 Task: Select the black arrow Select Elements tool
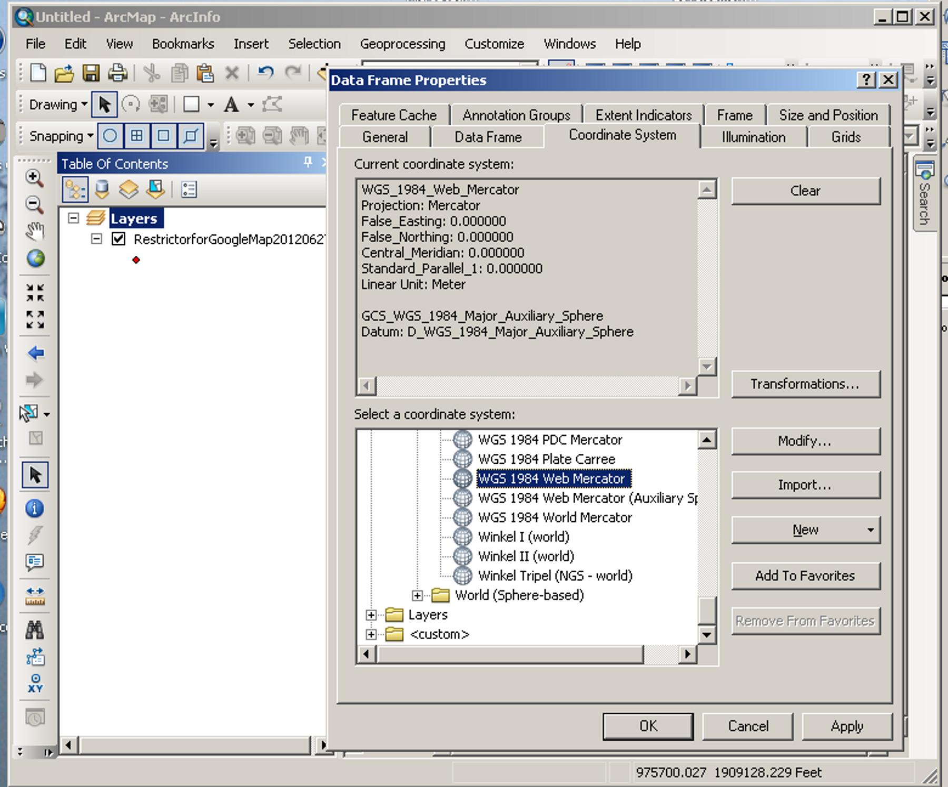pyautogui.click(x=35, y=475)
